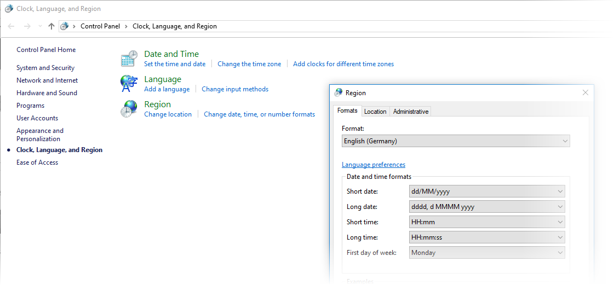This screenshot has width=614, height=285.
Task: Open Appearance and Personalization category
Action: 40,135
